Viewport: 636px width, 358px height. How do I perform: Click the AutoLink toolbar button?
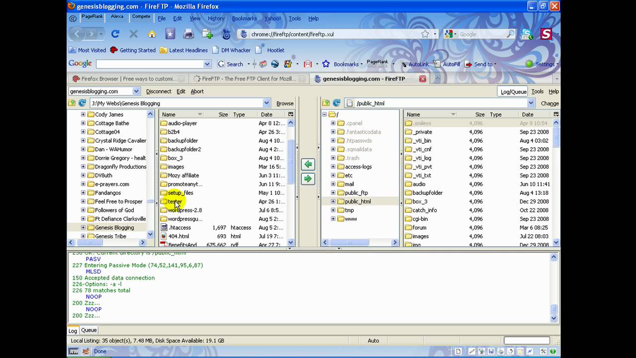pos(415,64)
